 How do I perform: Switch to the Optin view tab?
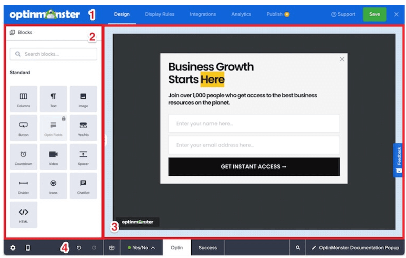pyautogui.click(x=177, y=248)
